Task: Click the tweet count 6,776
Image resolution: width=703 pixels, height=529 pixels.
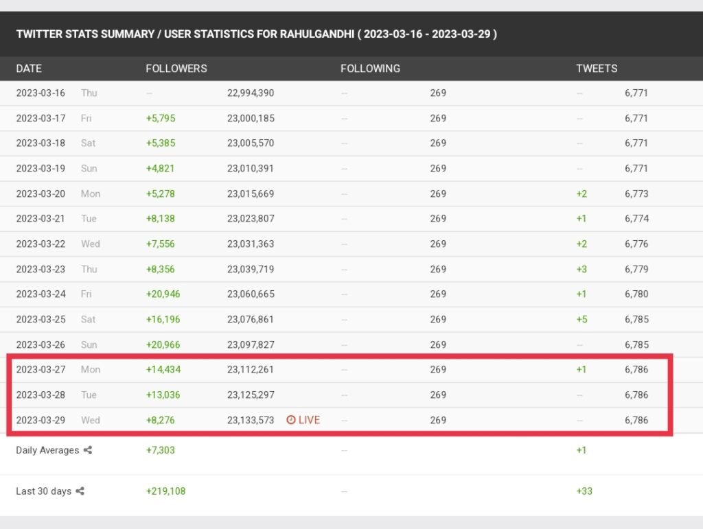Action: [x=636, y=244]
